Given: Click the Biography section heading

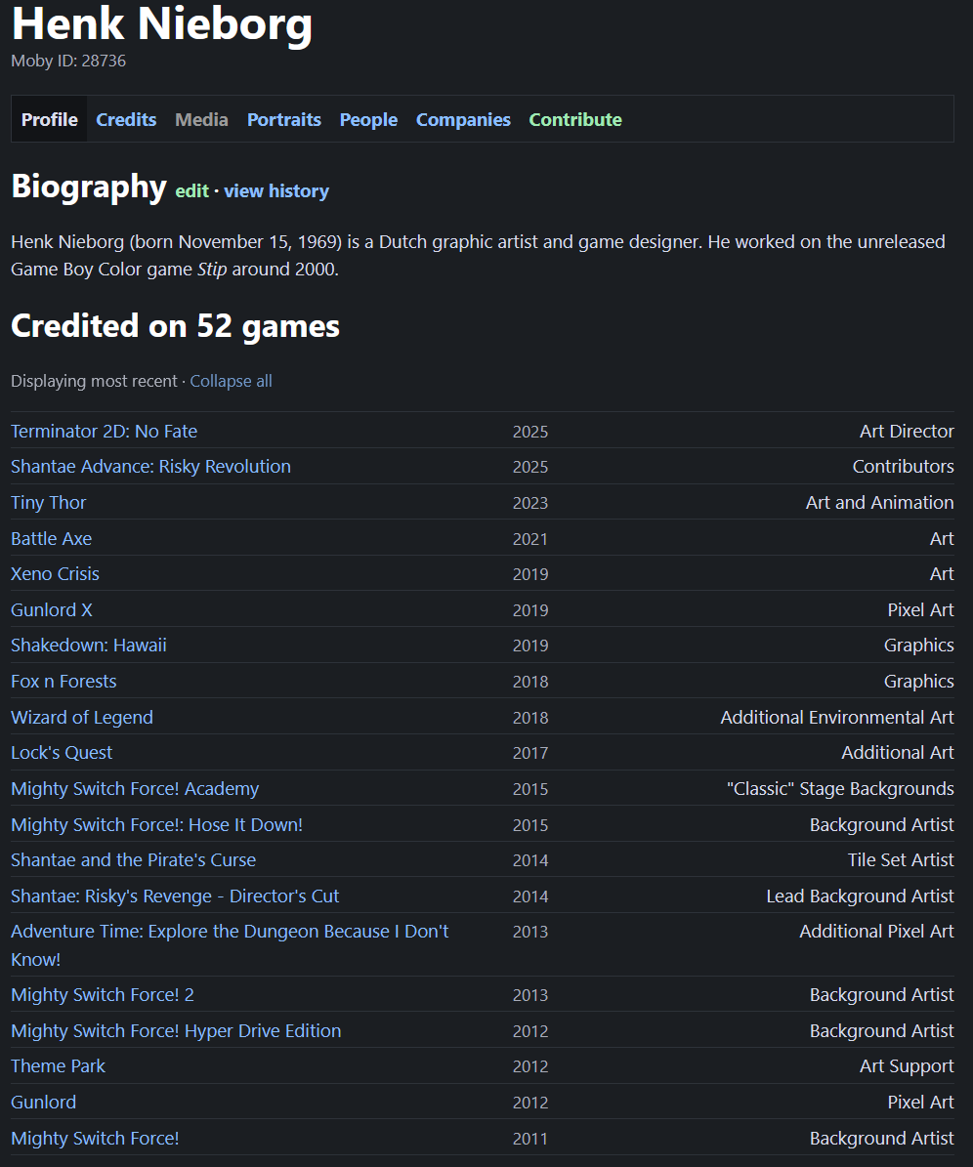Looking at the screenshot, I should pos(89,187).
